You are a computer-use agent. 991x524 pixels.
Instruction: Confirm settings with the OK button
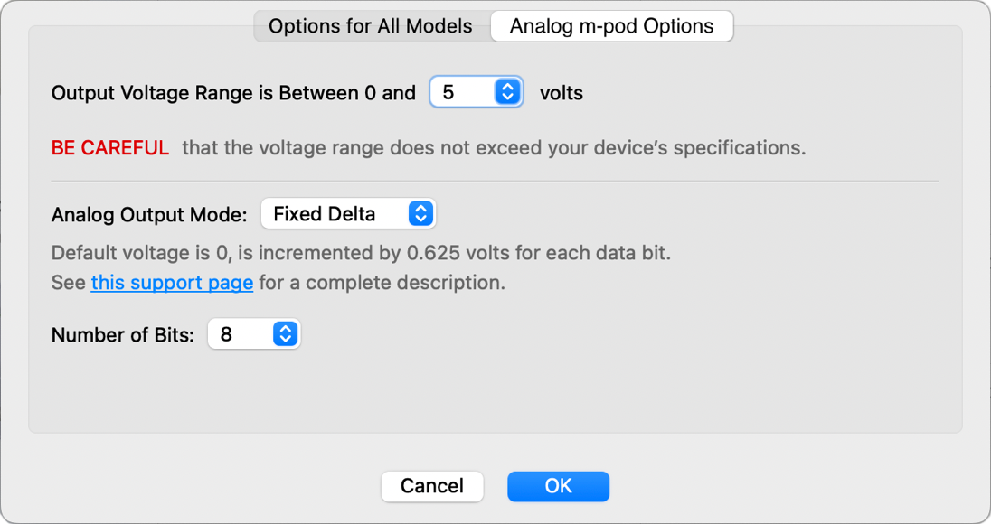click(558, 486)
